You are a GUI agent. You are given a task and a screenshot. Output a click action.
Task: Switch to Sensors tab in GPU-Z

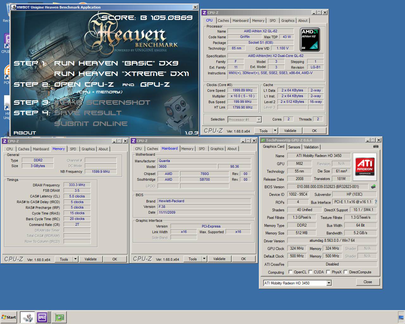294,147
